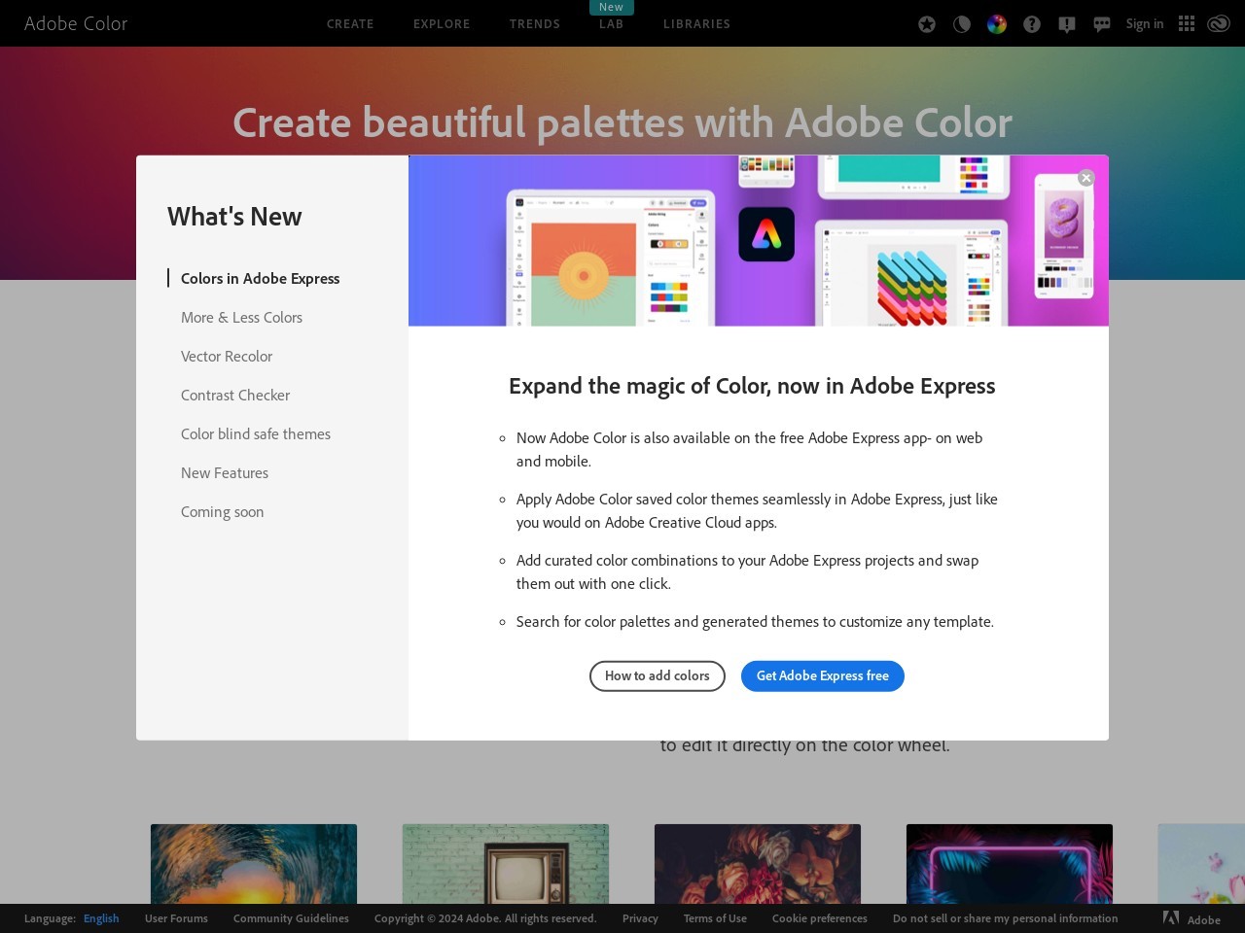
Task: Open the ocean wave sunset thumbnail
Action: click(254, 864)
